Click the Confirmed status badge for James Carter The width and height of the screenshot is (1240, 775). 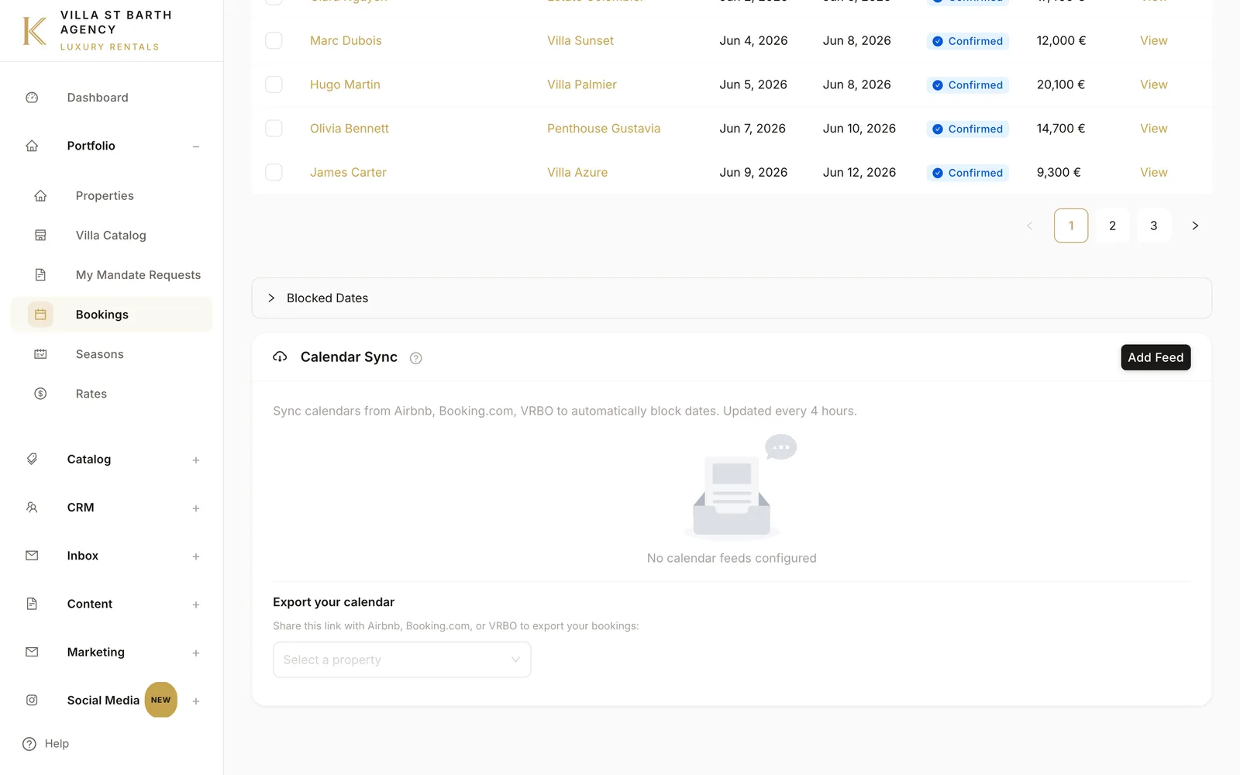click(967, 173)
